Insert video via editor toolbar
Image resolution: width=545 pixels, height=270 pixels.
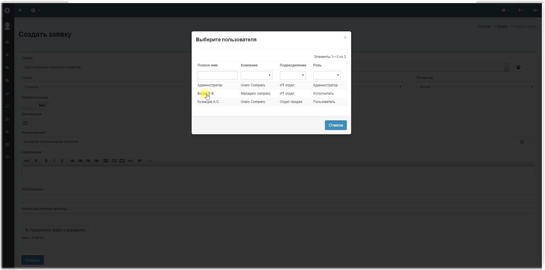(114, 161)
